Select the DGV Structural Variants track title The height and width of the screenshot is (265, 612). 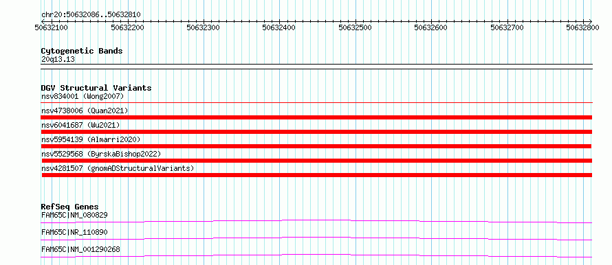[x=96, y=88]
